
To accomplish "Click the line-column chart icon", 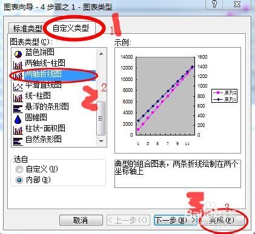I will (18, 97).
